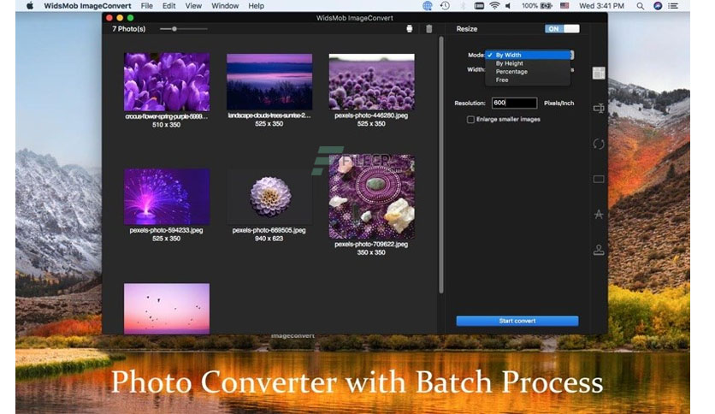Click the Pixels/Inch unit label
715x414 pixels.
(559, 103)
